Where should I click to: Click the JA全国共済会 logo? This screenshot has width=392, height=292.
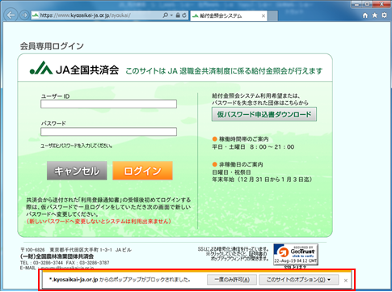[74, 69]
